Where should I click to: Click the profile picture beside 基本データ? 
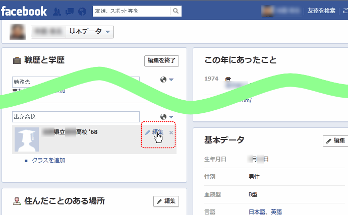tap(18, 32)
